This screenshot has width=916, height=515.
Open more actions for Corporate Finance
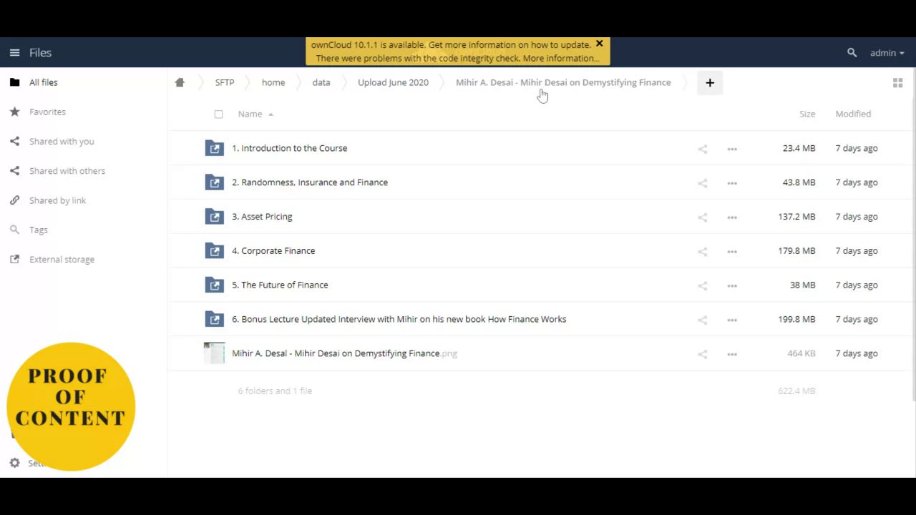point(732,251)
